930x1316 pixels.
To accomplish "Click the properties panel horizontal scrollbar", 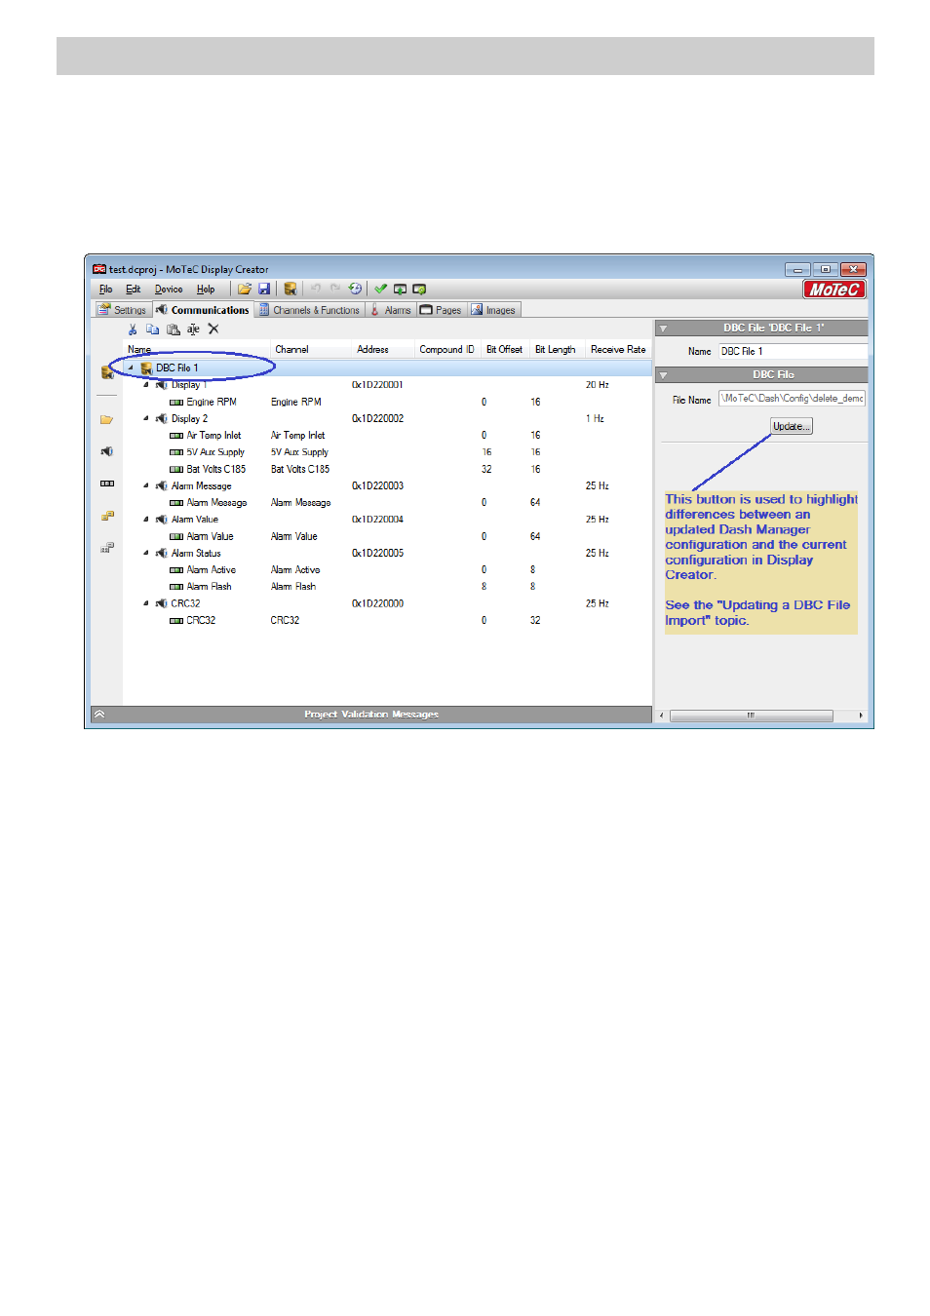I will pos(751,716).
